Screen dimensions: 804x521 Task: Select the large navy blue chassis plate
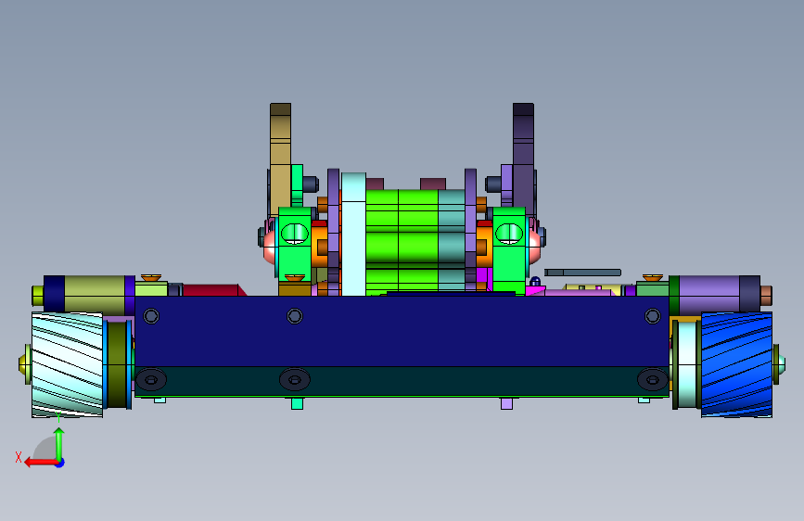coord(402,331)
